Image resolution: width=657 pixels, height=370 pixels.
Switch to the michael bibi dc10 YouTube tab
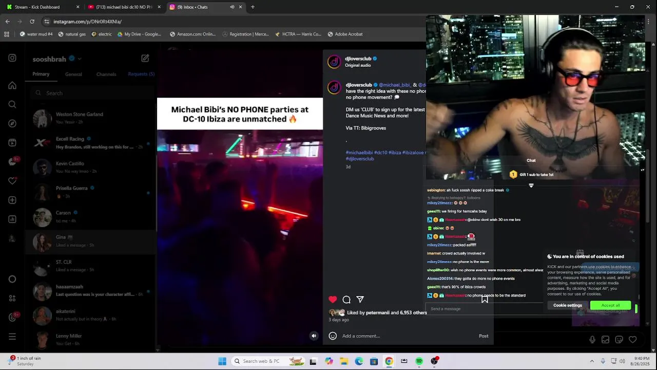124,7
